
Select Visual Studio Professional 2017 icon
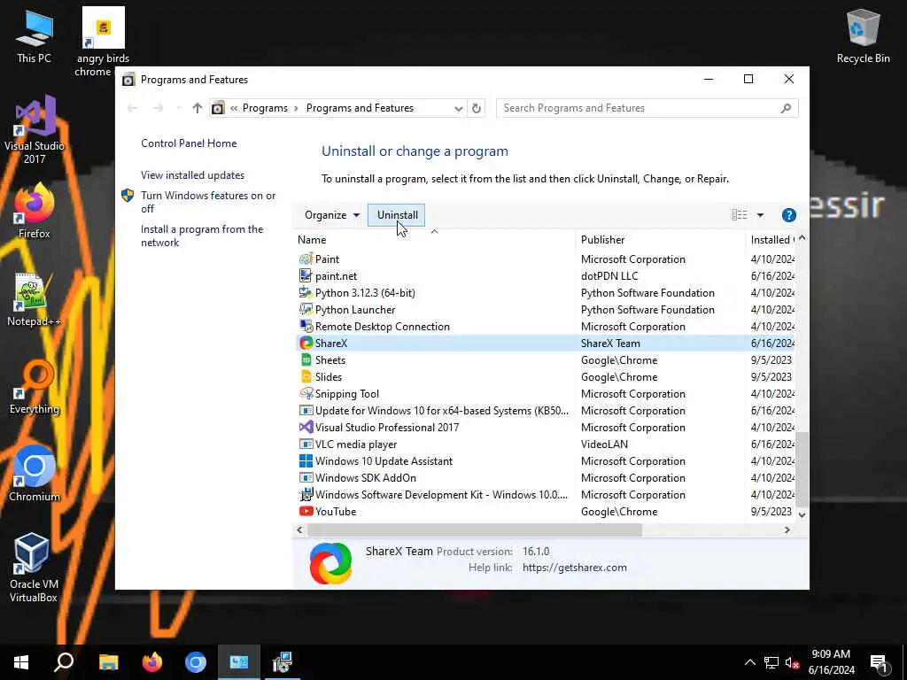[x=306, y=428]
